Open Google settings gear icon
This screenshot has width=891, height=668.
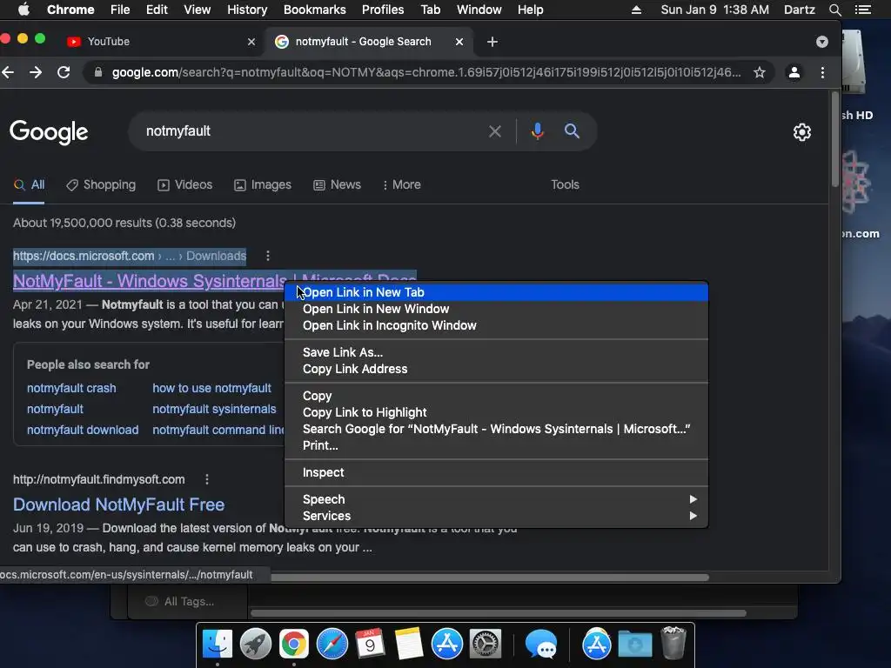pyautogui.click(x=801, y=132)
